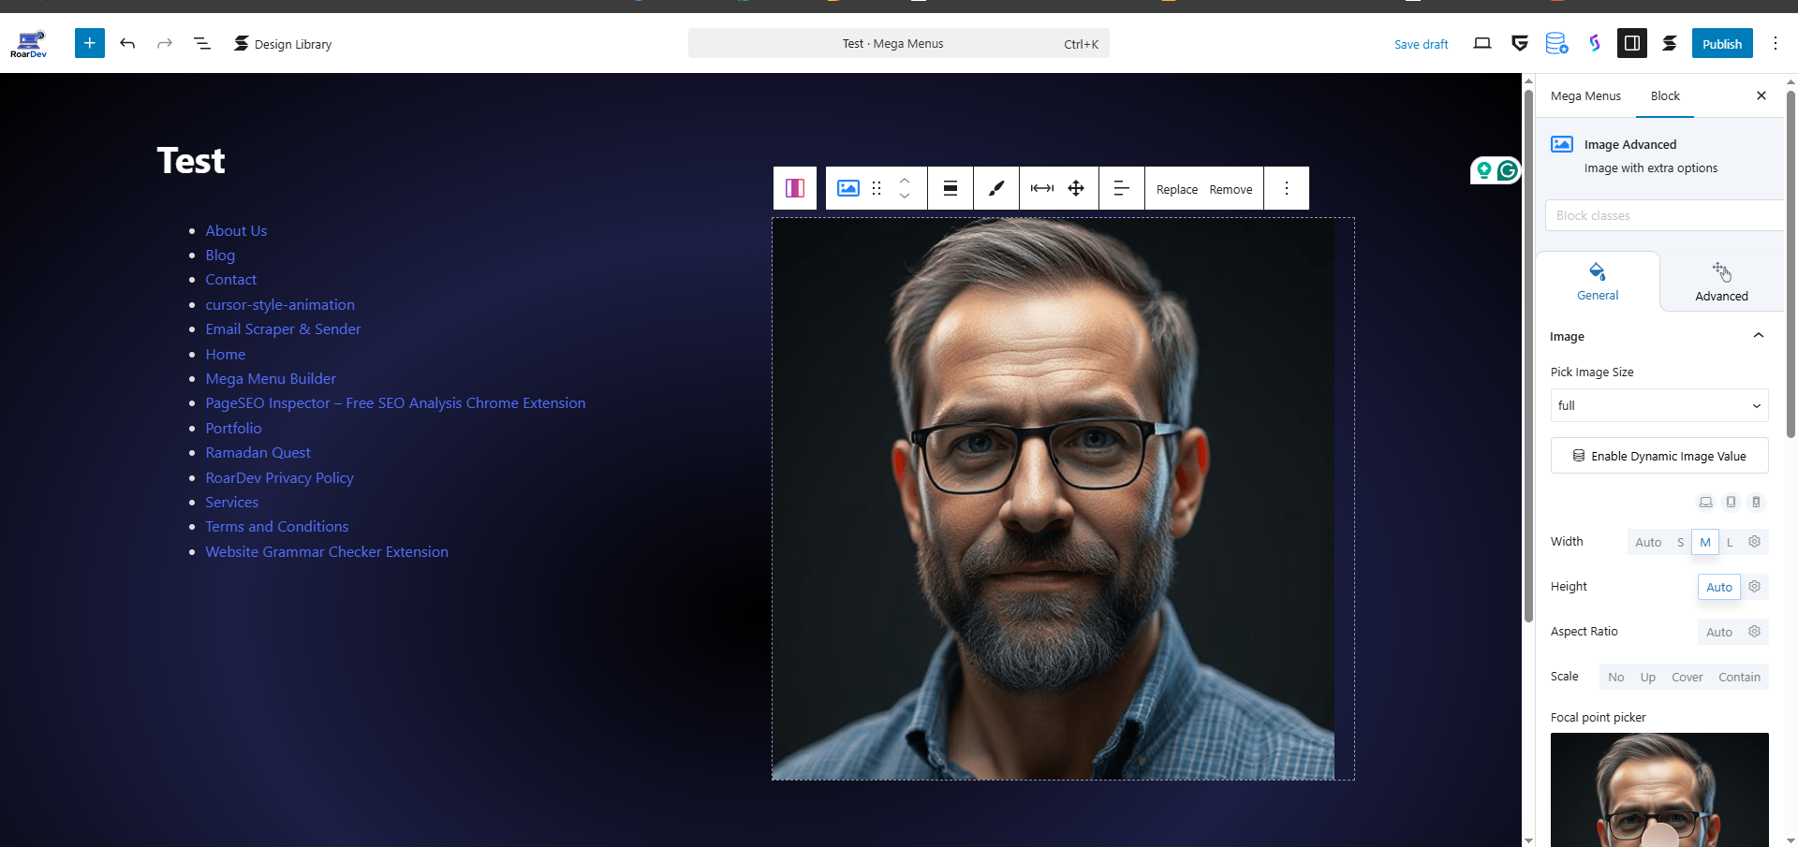Select the parent columns block icon
The height and width of the screenshot is (847, 1798).
(x=795, y=188)
